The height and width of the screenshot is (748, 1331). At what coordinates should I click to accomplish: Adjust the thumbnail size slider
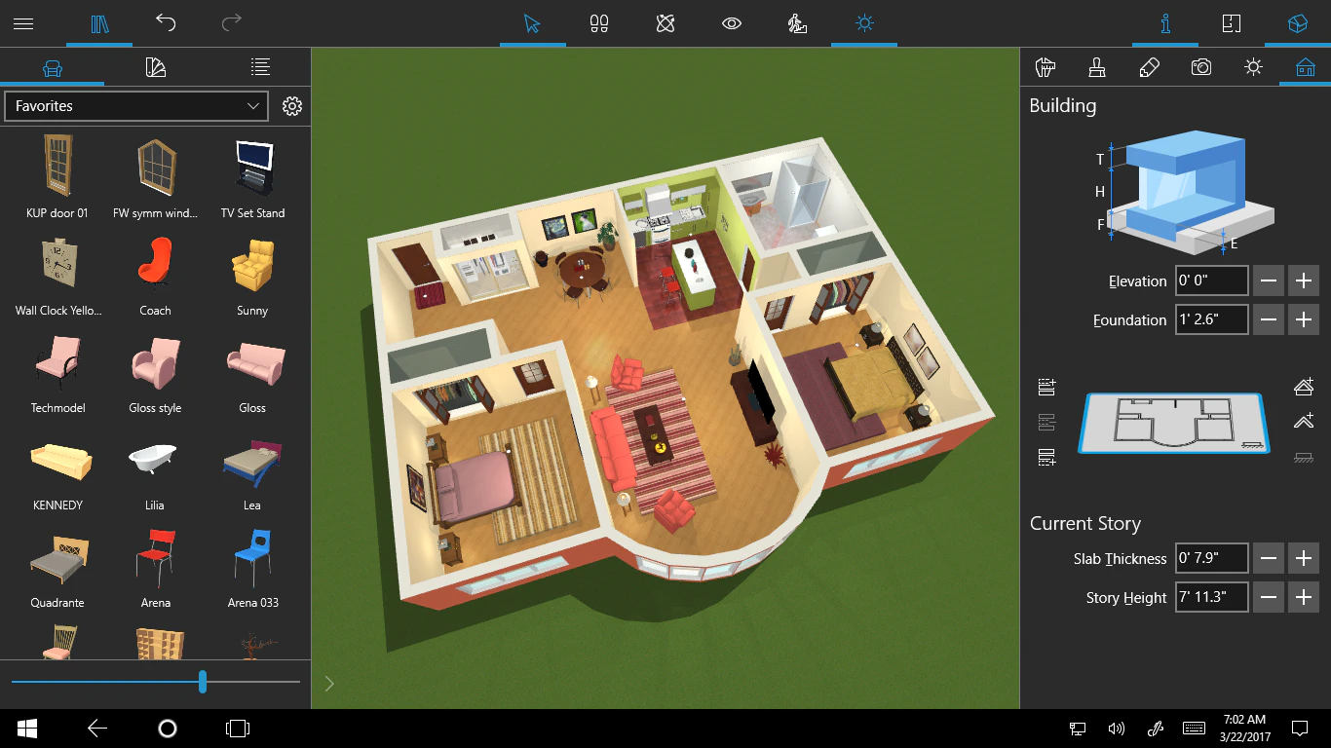point(203,681)
